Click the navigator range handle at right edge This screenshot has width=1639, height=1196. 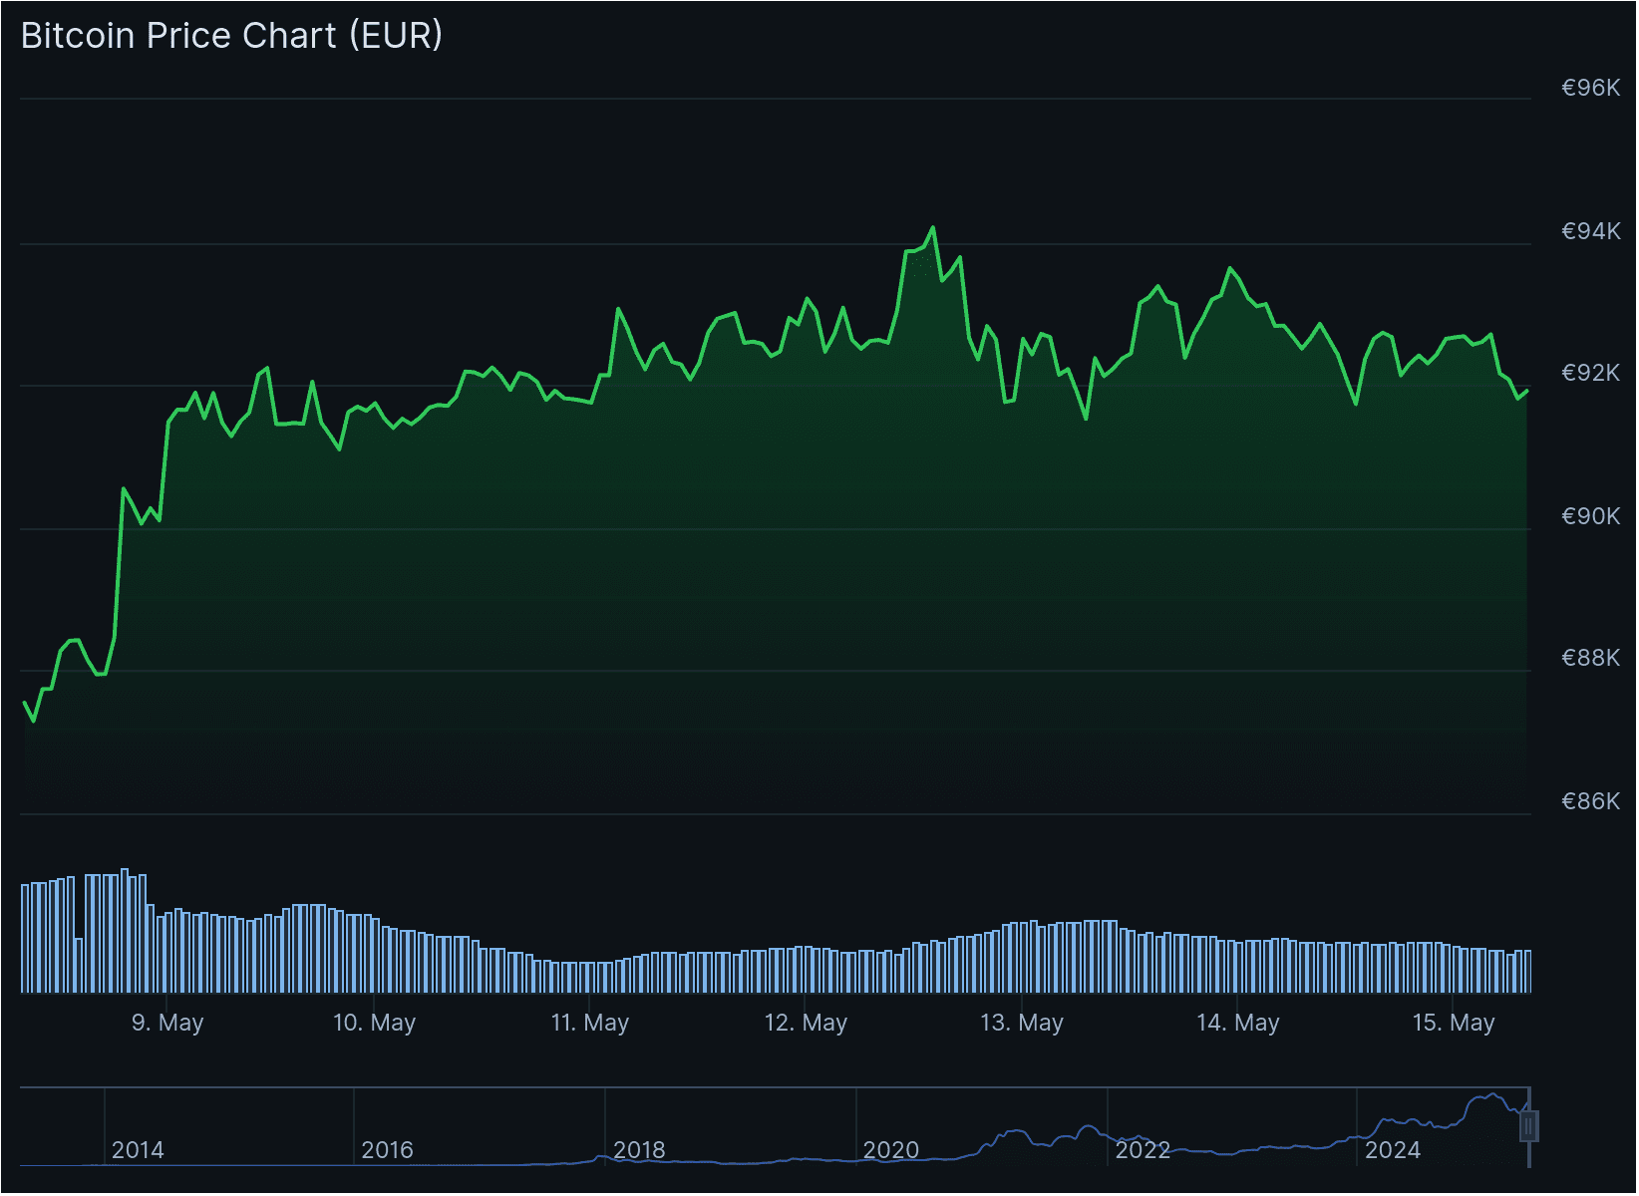[x=1529, y=1127]
